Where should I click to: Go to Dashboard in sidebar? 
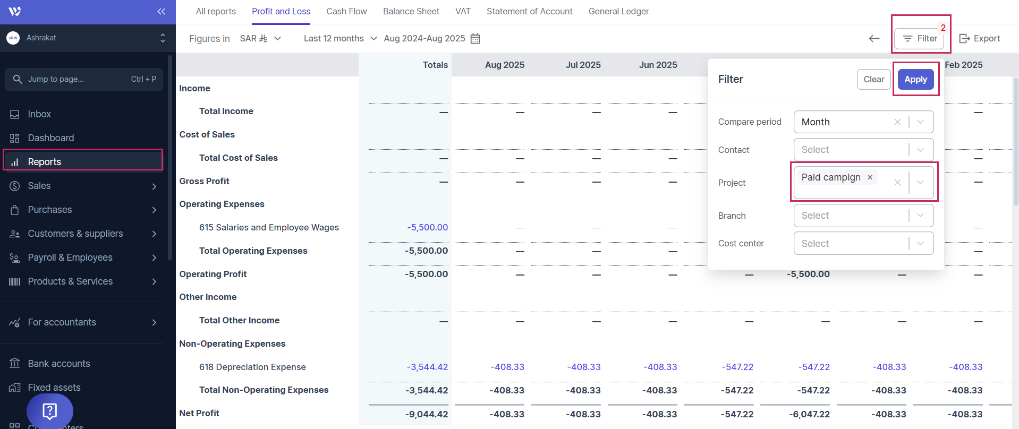[50, 138]
